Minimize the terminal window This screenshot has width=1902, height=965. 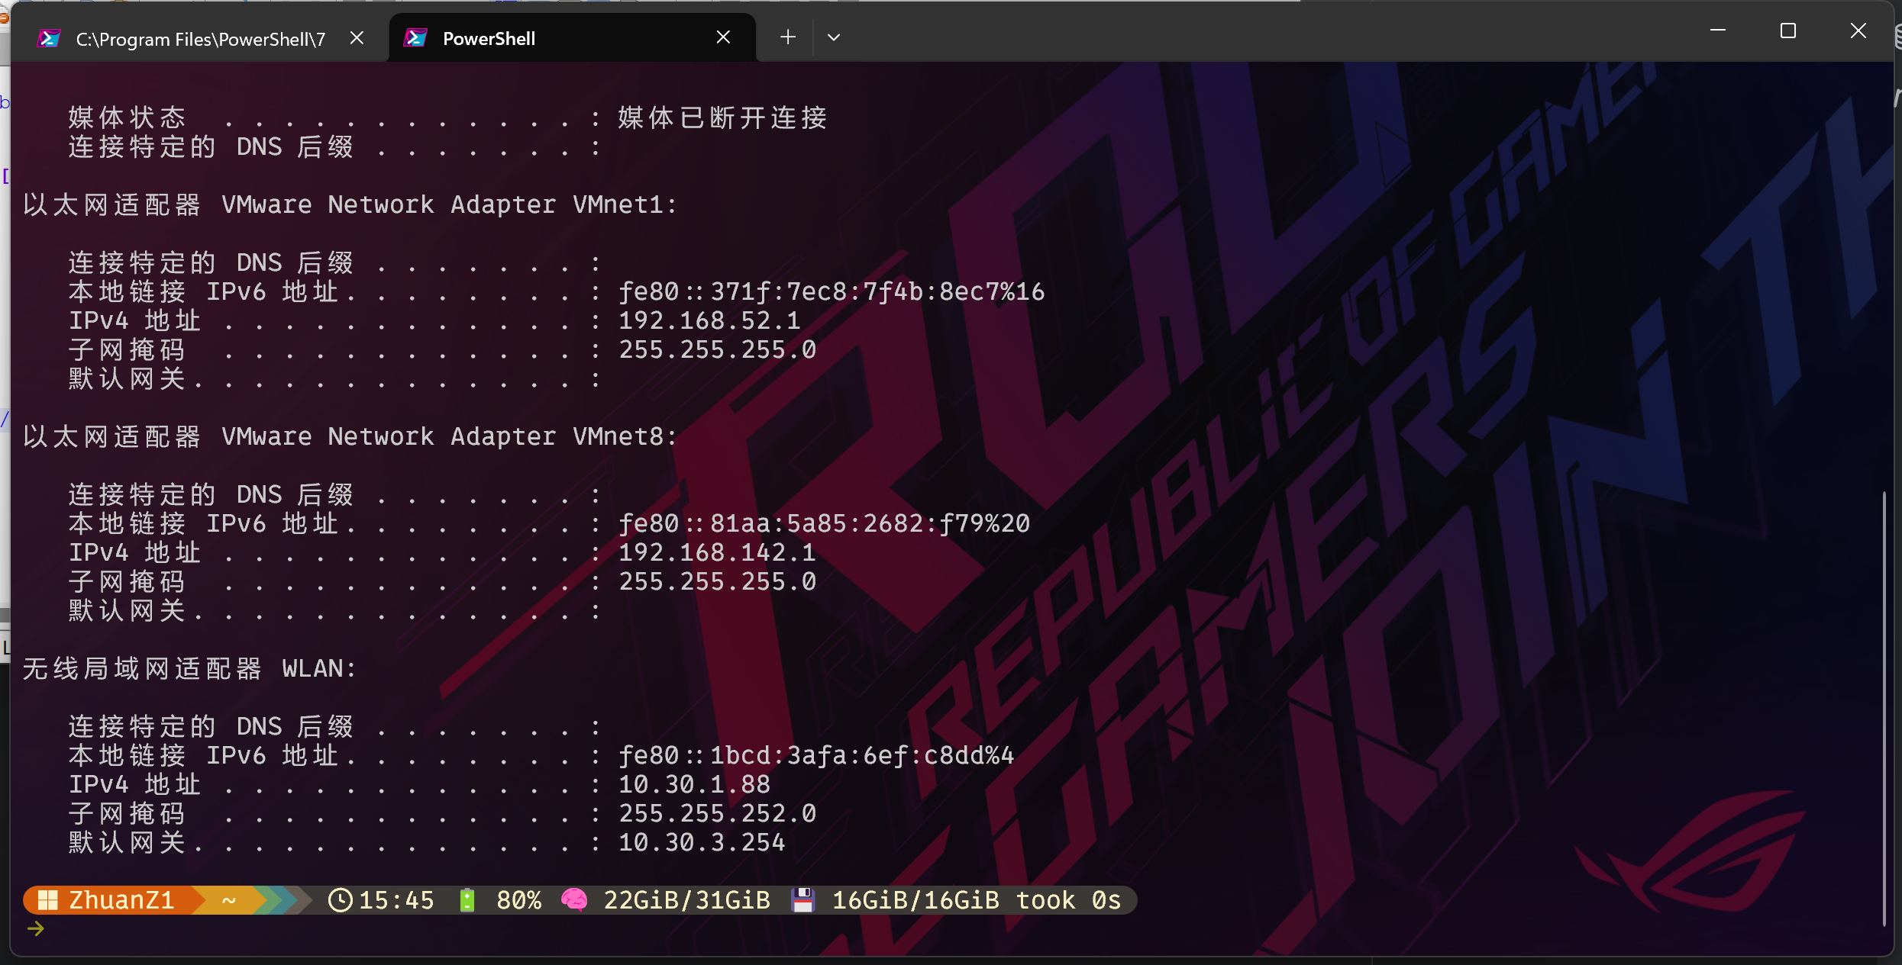(1717, 31)
